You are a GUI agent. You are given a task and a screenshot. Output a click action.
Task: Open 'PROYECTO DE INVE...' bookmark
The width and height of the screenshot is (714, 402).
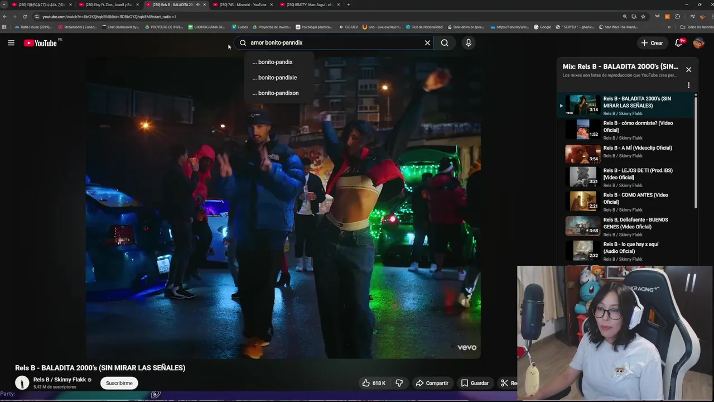coord(163,27)
